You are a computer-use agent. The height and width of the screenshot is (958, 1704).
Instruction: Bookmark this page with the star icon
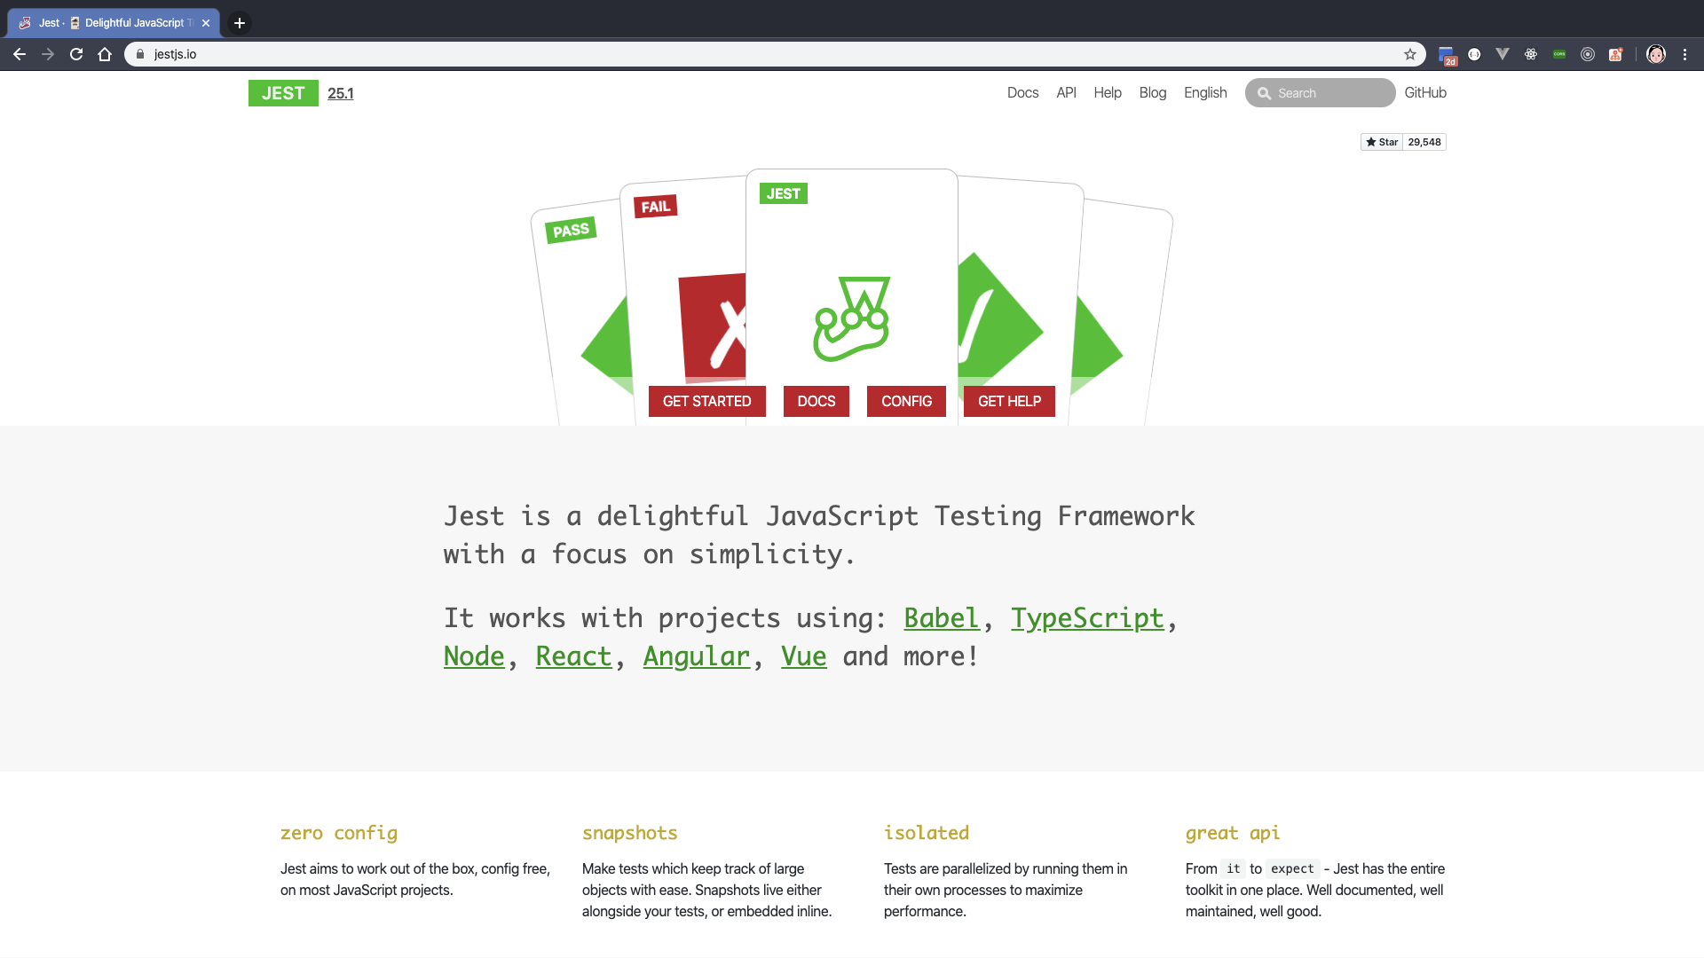[1410, 54]
